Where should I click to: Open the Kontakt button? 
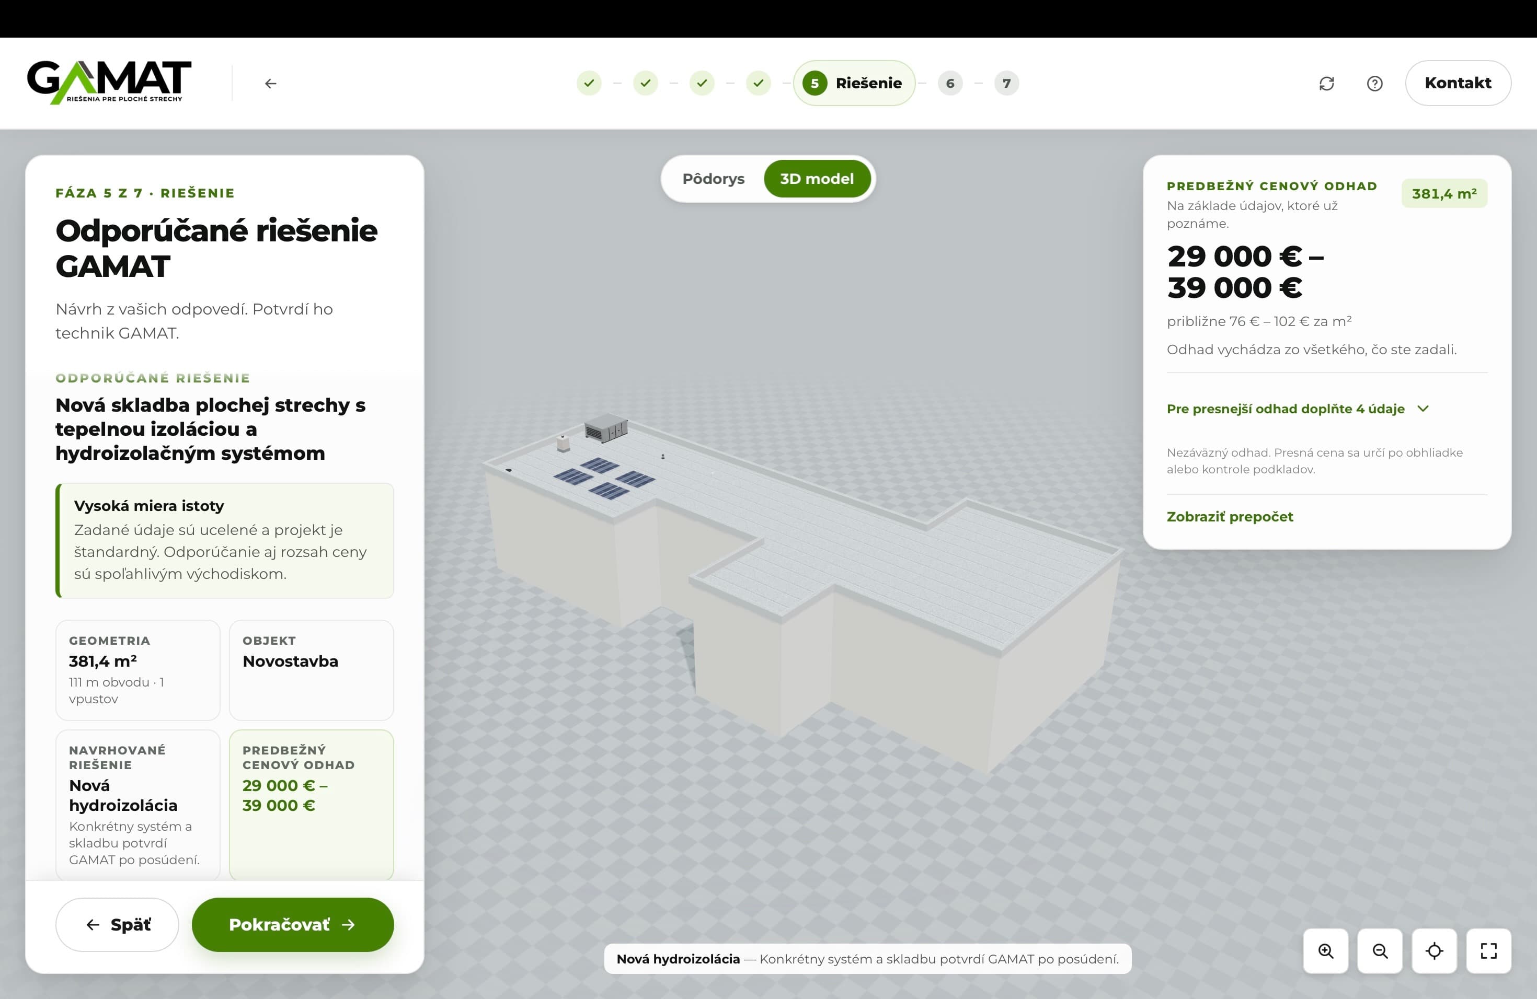point(1458,83)
